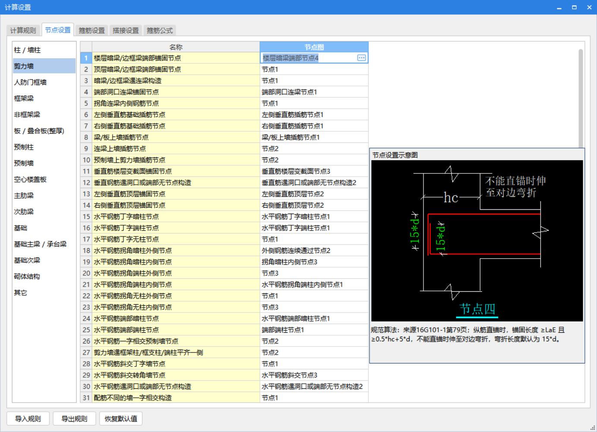Click 水平钢筋拐角端柱内侧节点1 value
The width and height of the screenshot is (597, 432).
(314, 284)
